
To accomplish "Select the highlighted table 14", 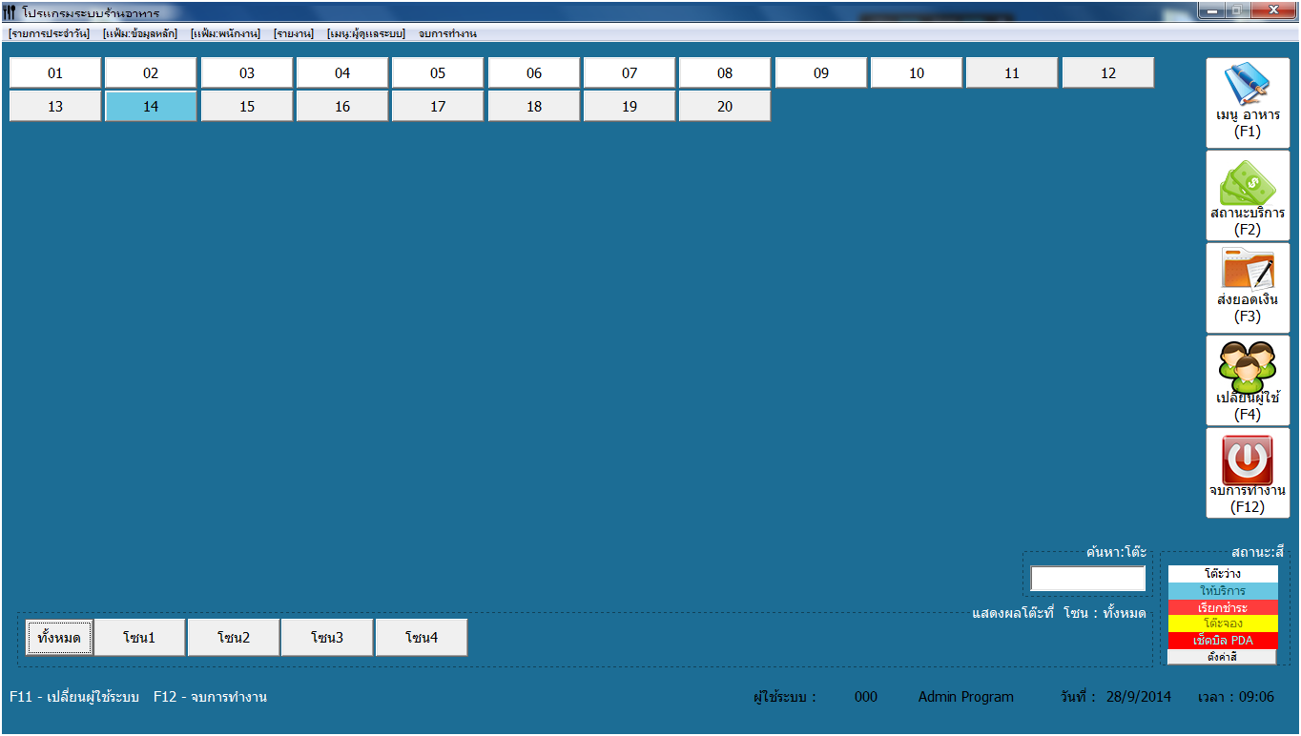I will pos(151,107).
